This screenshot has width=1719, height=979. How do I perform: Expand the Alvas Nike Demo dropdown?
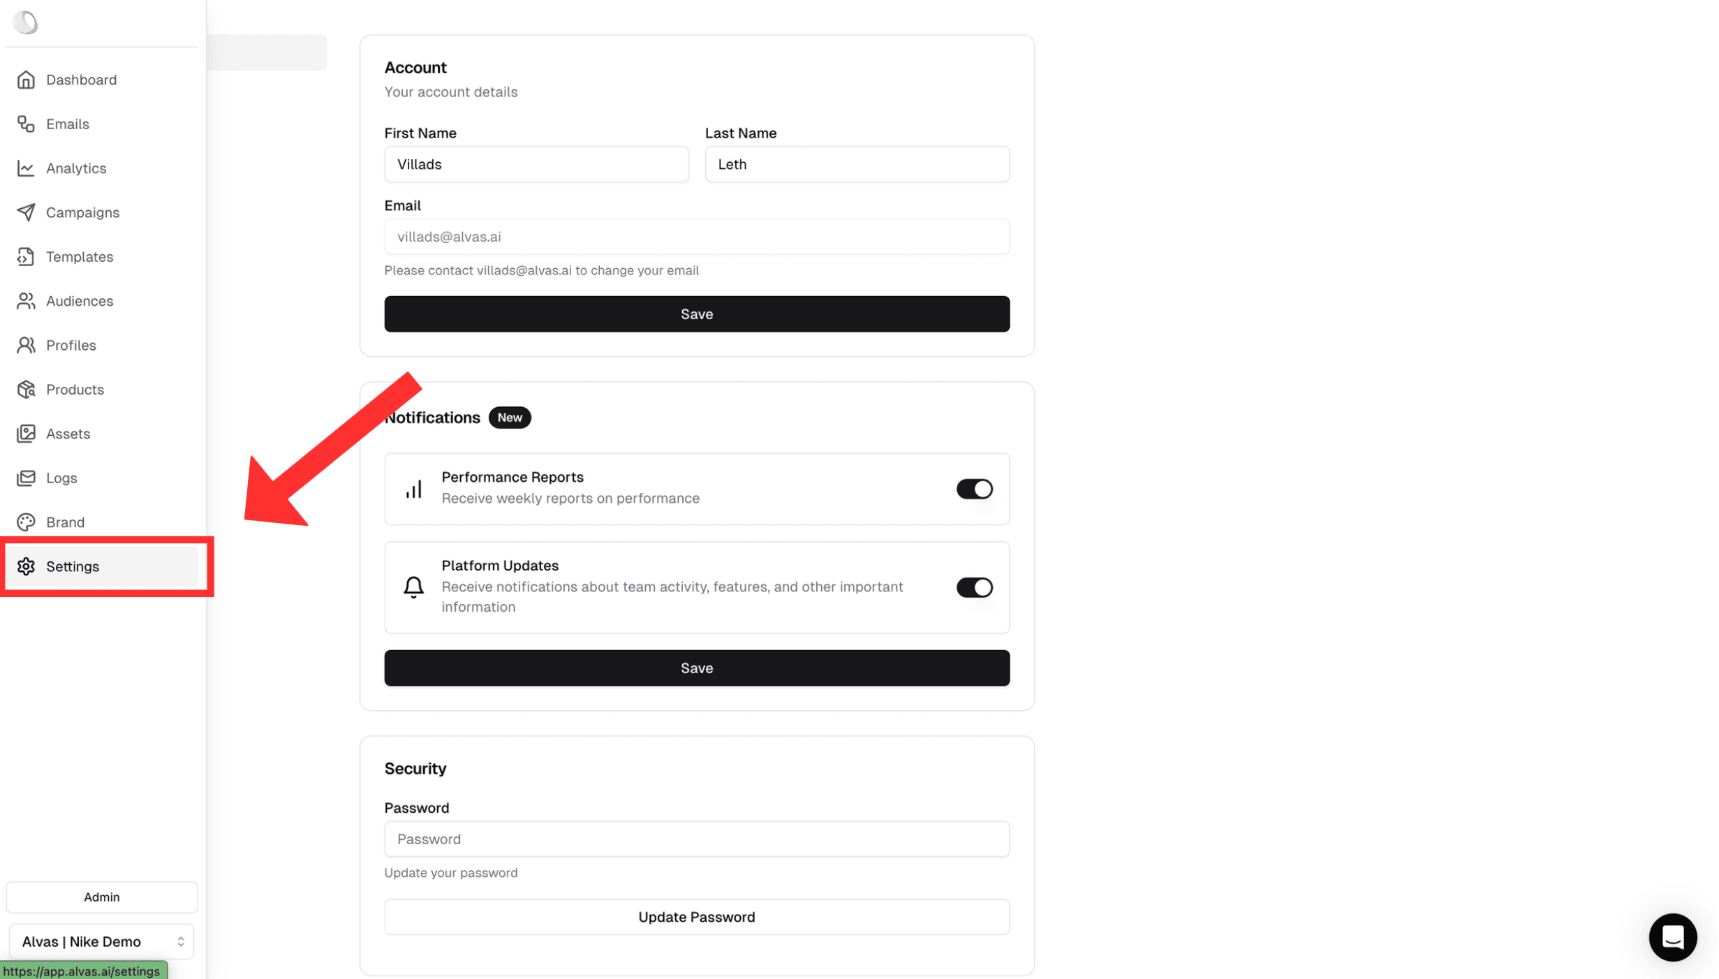tap(101, 941)
